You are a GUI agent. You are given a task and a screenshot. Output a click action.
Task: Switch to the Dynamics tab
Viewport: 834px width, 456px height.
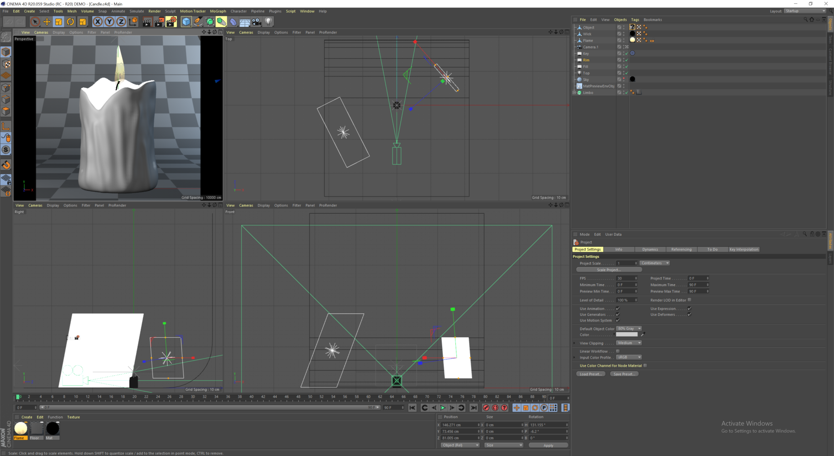[x=650, y=249]
